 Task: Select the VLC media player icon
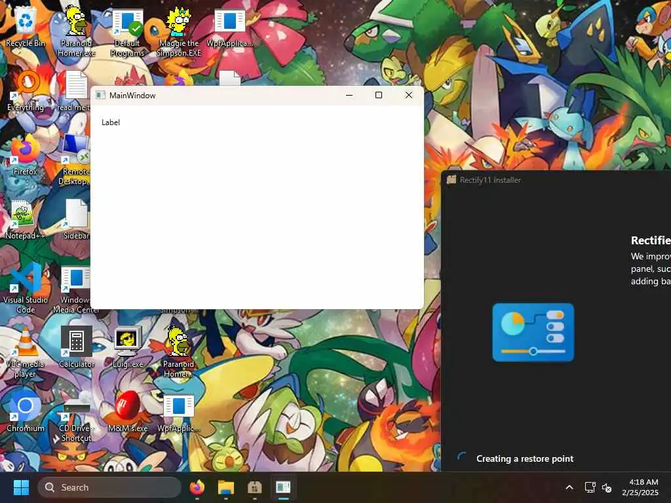[25, 352]
